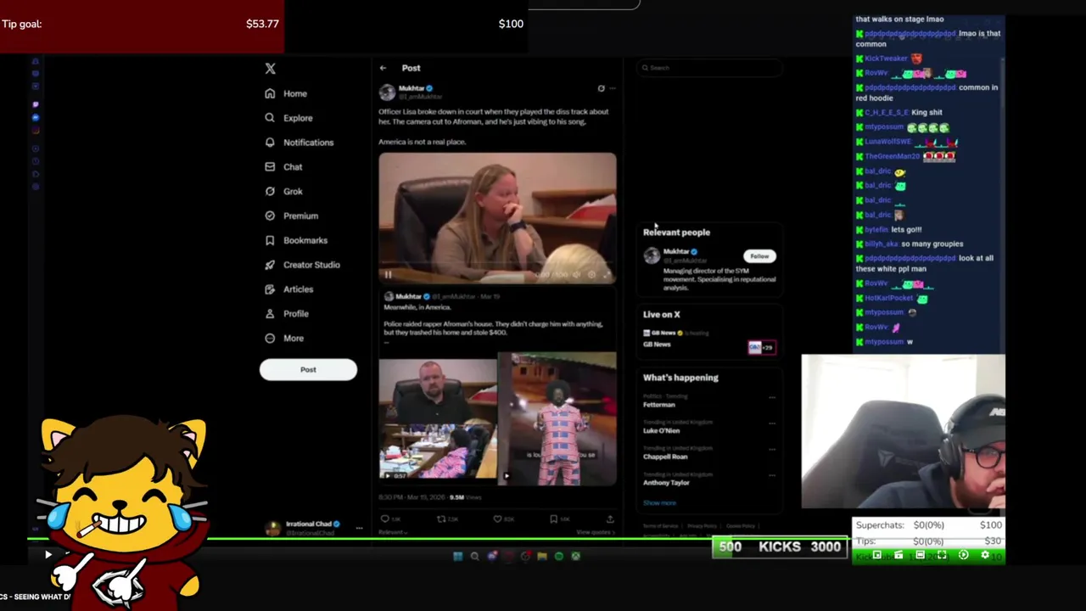The width and height of the screenshot is (1086, 611).
Task: Open Chat from the sidebar
Action: pos(283,167)
